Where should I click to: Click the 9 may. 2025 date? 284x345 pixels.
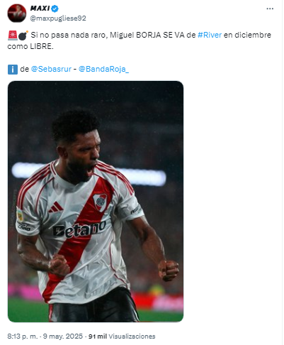point(63,336)
